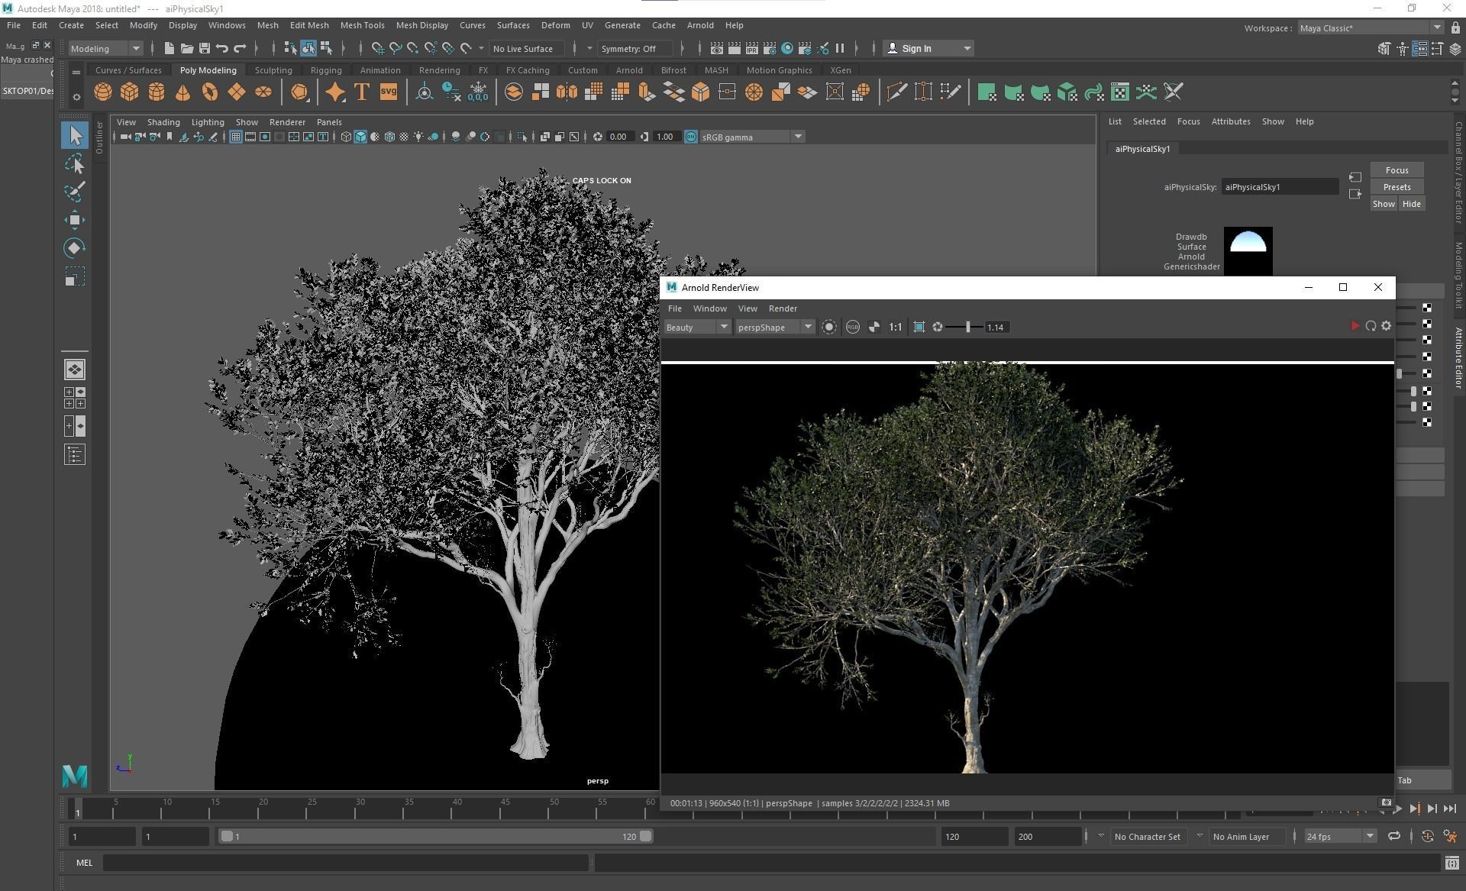1466x891 pixels.
Task: Open the Sign In account dropdown
Action: [x=928, y=48]
